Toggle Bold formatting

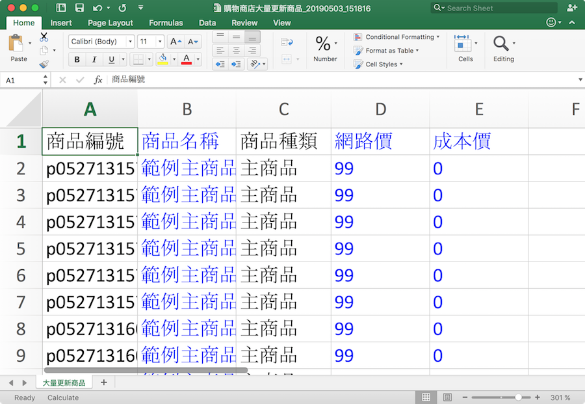pyautogui.click(x=77, y=59)
